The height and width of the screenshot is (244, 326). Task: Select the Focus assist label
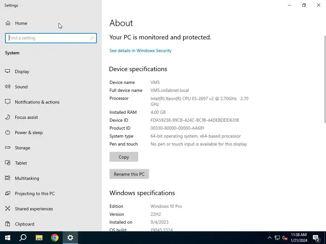coord(26,117)
